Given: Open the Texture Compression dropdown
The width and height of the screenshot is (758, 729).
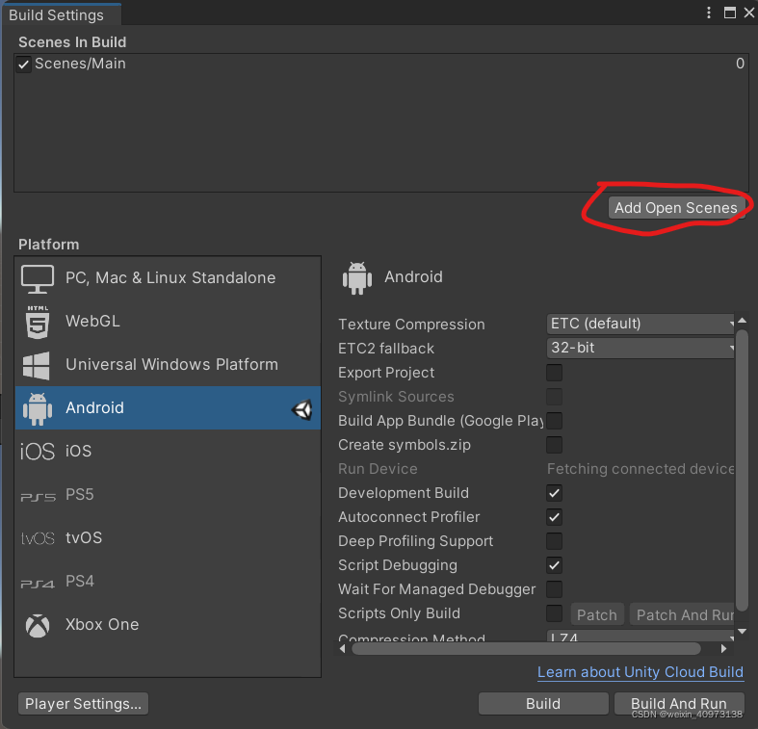Looking at the screenshot, I should pos(640,324).
